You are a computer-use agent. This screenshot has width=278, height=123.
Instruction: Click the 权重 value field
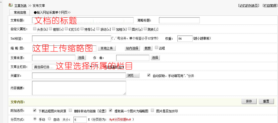click(185, 39)
